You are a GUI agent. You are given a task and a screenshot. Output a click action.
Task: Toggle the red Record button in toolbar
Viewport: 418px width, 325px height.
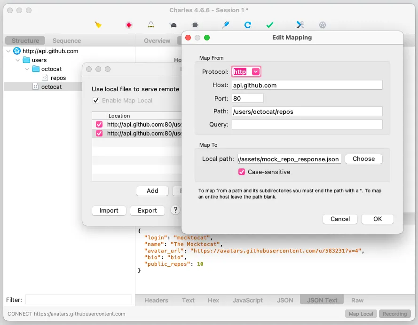(129, 25)
